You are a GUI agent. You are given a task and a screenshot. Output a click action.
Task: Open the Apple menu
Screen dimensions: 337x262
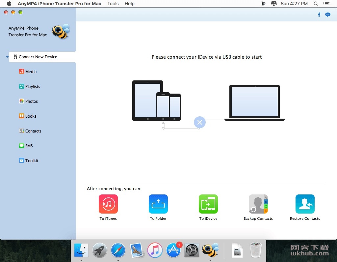(9, 4)
